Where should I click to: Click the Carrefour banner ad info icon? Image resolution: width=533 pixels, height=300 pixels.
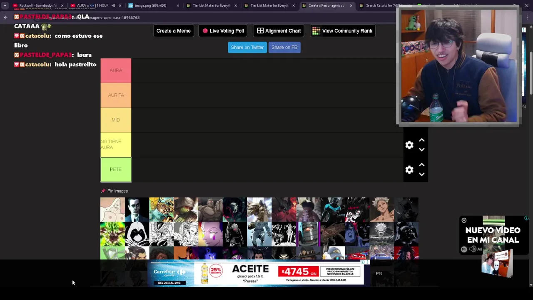click(362, 262)
